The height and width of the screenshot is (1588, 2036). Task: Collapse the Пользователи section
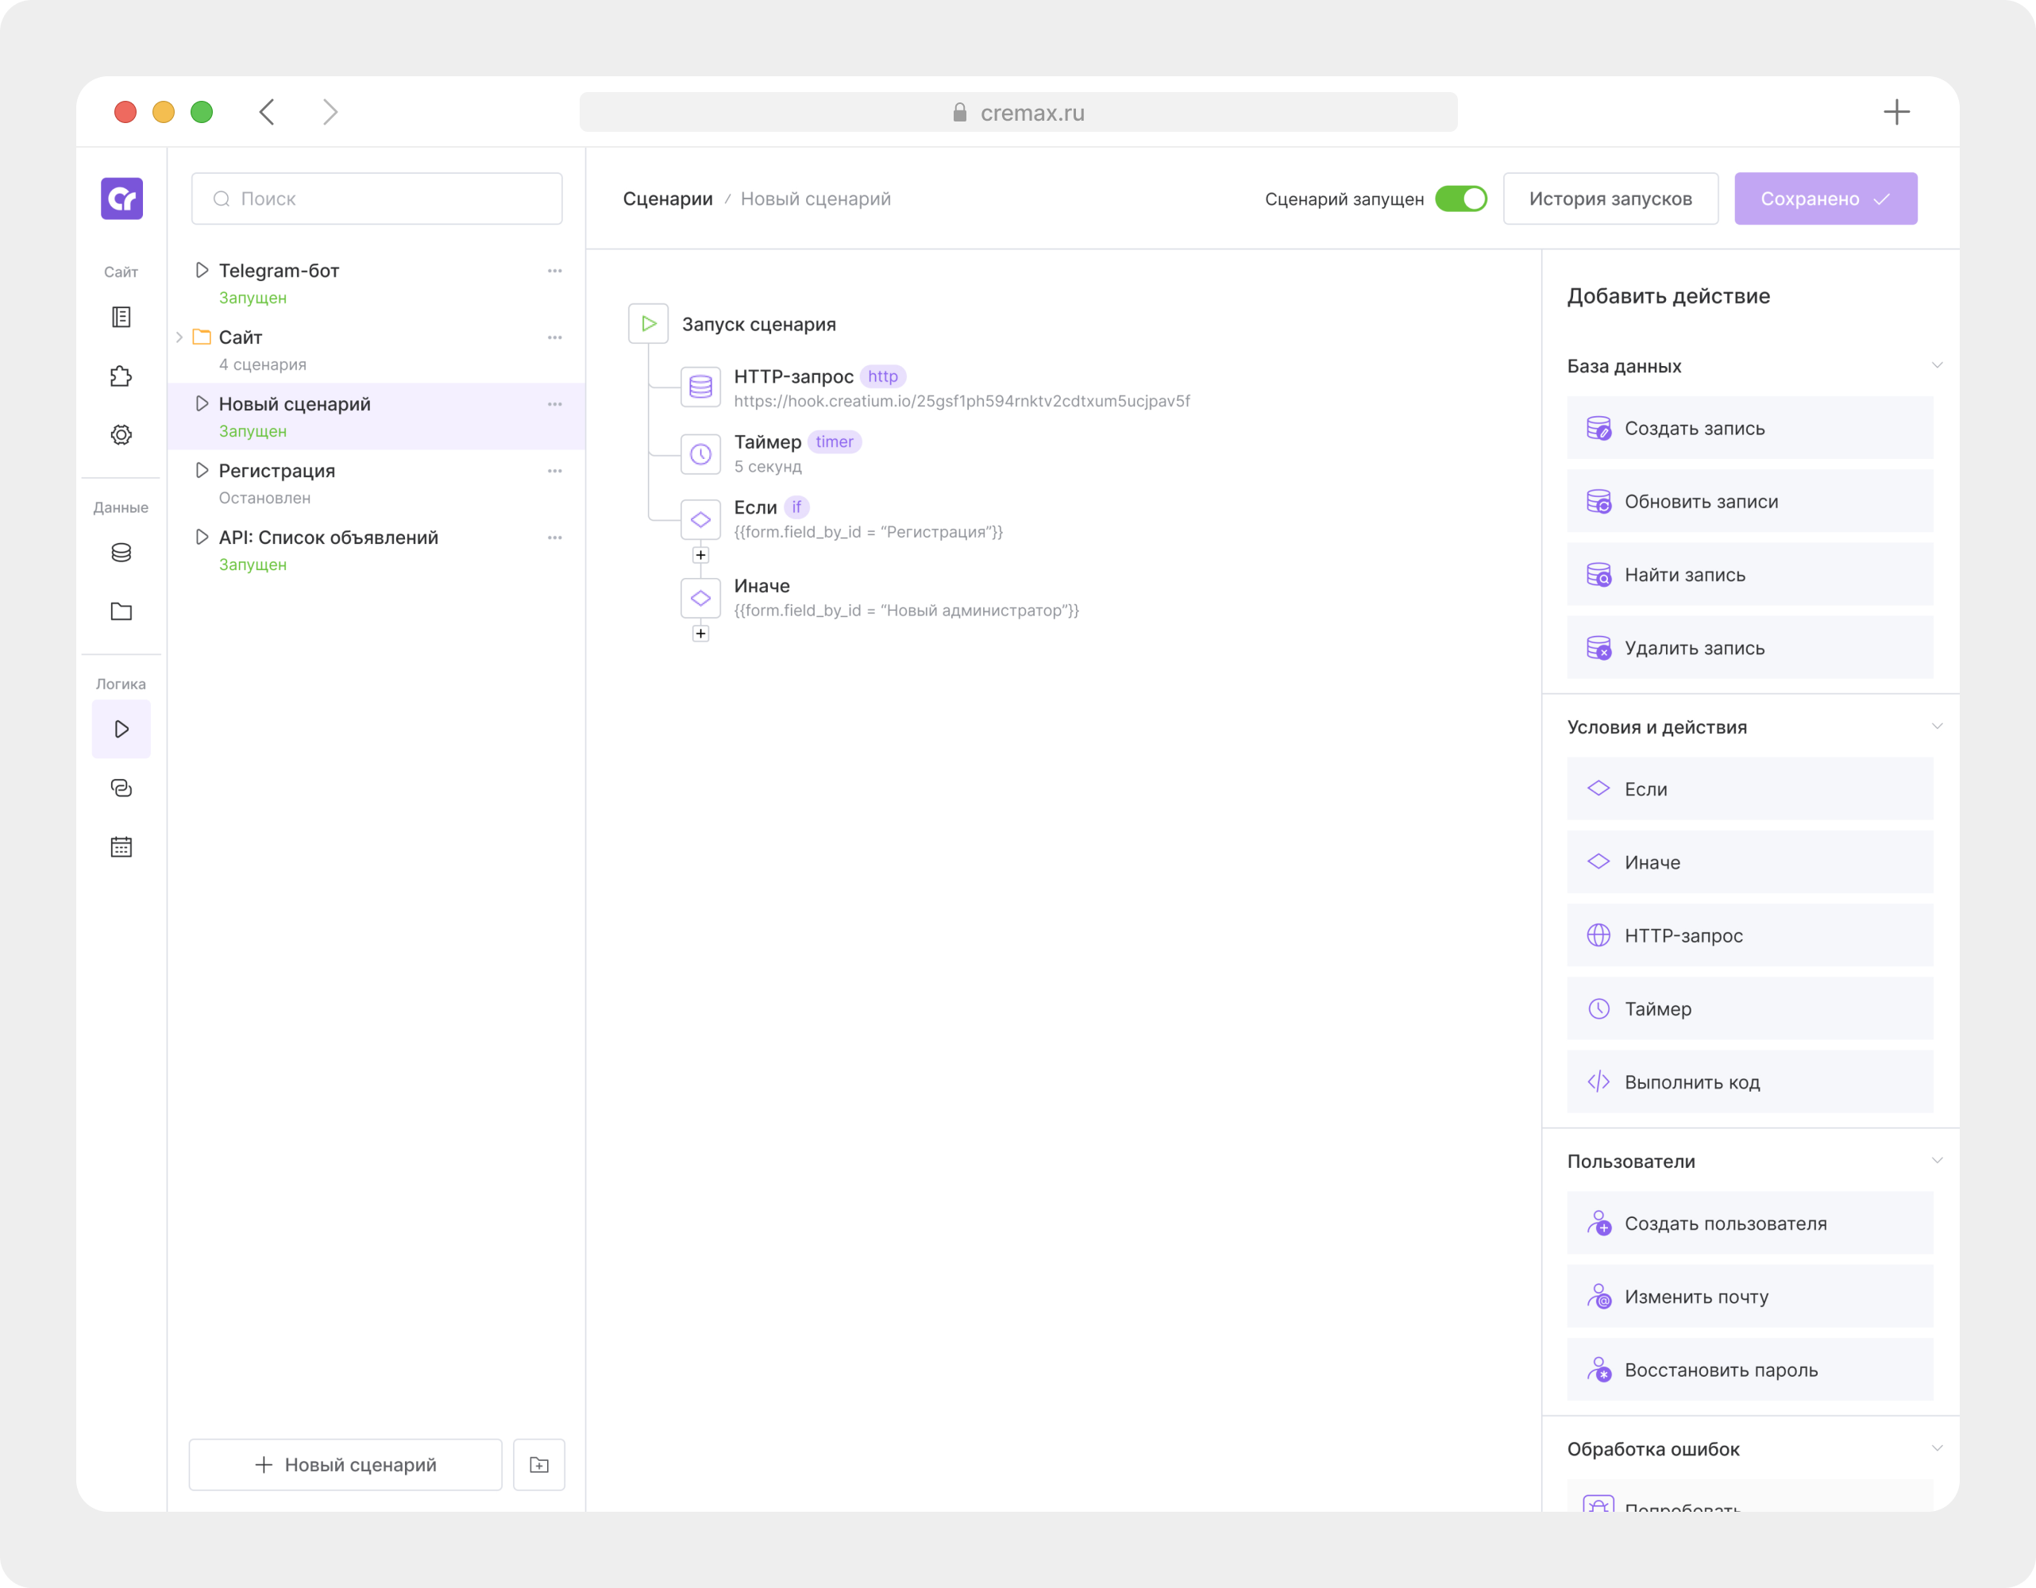coord(1938,1161)
